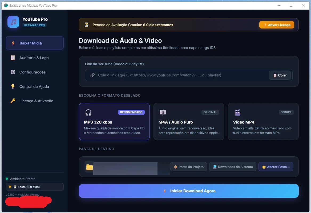The width and height of the screenshot is (311, 213).
Task: Click the Download de Áudio & Vídeo heading
Action: 120,41
